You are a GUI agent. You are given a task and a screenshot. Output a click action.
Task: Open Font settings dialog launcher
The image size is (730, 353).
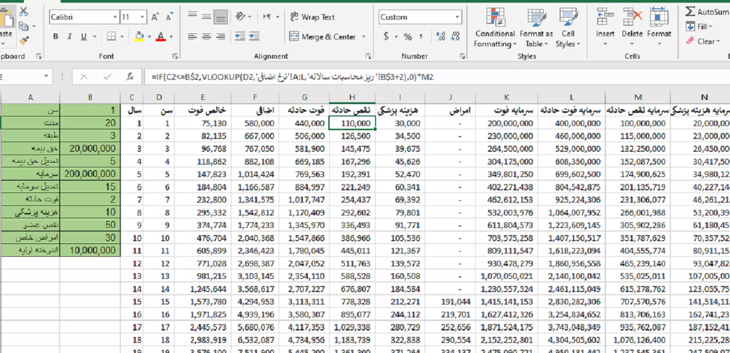pos(175,56)
